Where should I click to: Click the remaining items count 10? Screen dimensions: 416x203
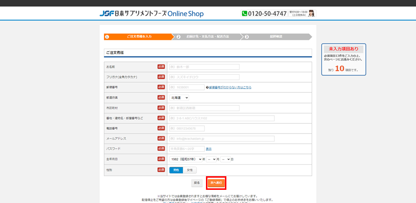pos(339,69)
